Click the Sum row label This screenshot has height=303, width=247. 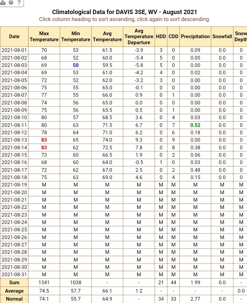pos(14,283)
